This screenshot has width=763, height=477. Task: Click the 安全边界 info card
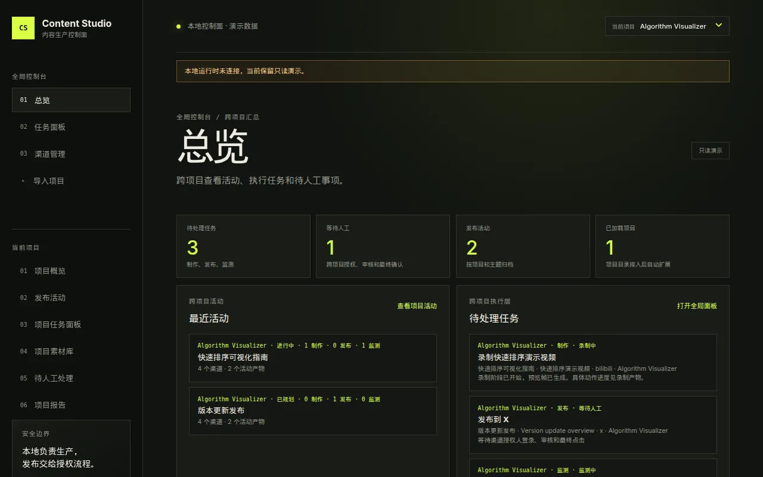click(71, 448)
